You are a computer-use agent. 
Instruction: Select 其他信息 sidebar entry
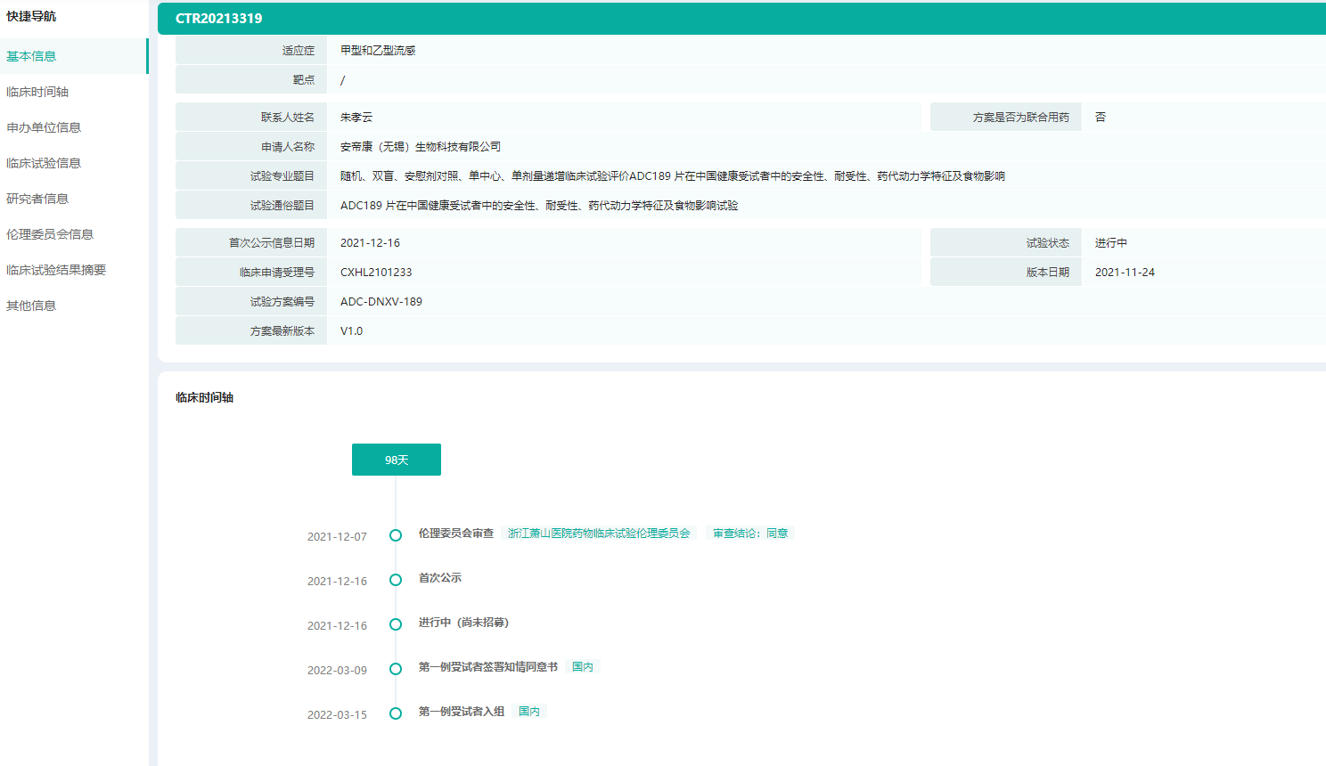tap(31, 306)
